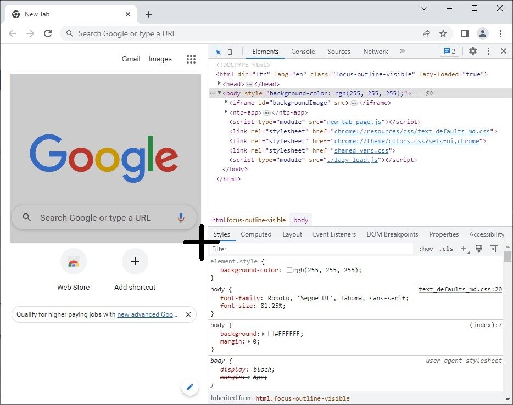Click the Gmail link
The image size is (513, 405).
(131, 59)
